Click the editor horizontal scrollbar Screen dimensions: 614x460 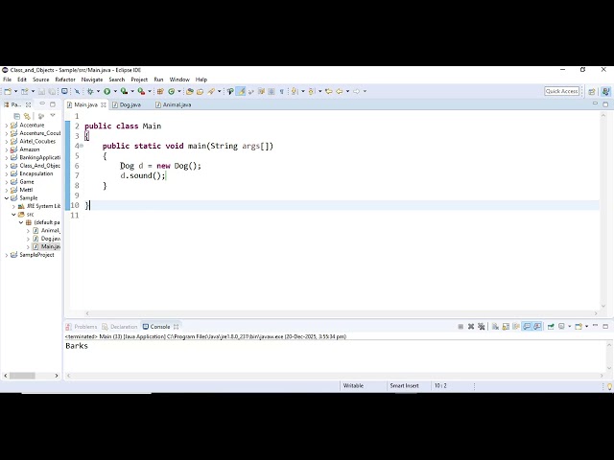tap(342, 313)
